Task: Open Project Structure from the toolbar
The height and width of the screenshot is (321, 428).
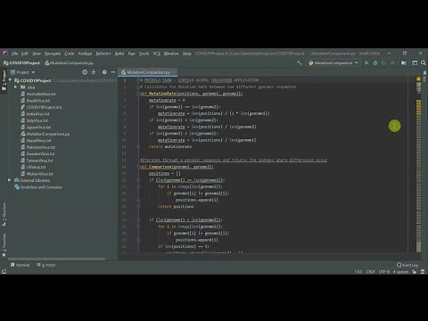Action: (404, 63)
